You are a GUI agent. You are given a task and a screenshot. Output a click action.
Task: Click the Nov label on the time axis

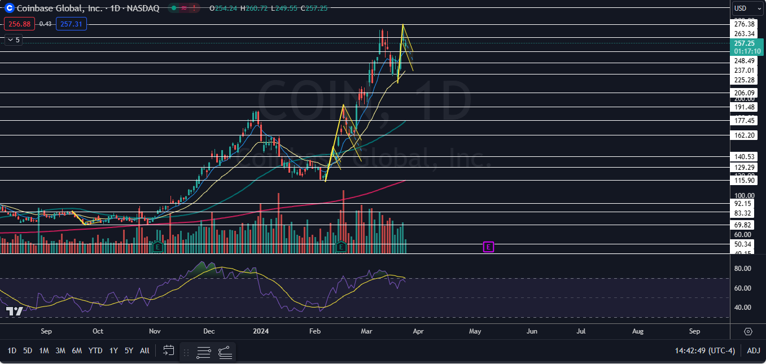click(155, 331)
